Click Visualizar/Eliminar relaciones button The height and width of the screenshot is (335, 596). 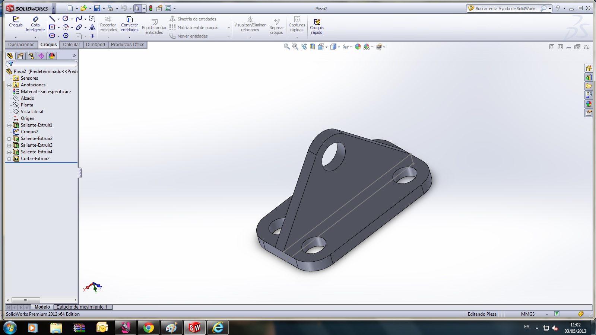coord(250,25)
